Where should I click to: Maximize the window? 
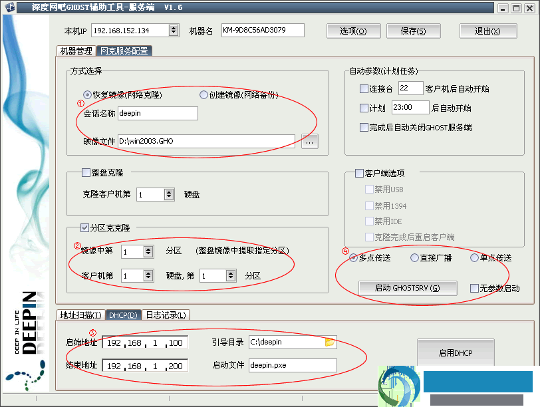tap(516, 8)
